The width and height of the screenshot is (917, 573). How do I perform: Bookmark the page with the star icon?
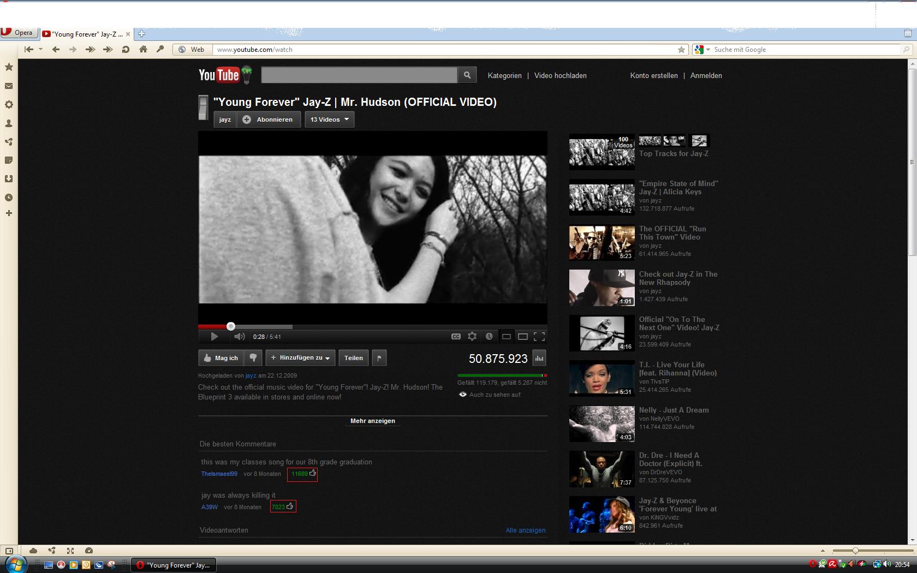[681, 50]
